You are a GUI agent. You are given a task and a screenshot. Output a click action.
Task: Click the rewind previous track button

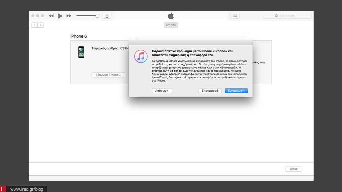(x=51, y=16)
